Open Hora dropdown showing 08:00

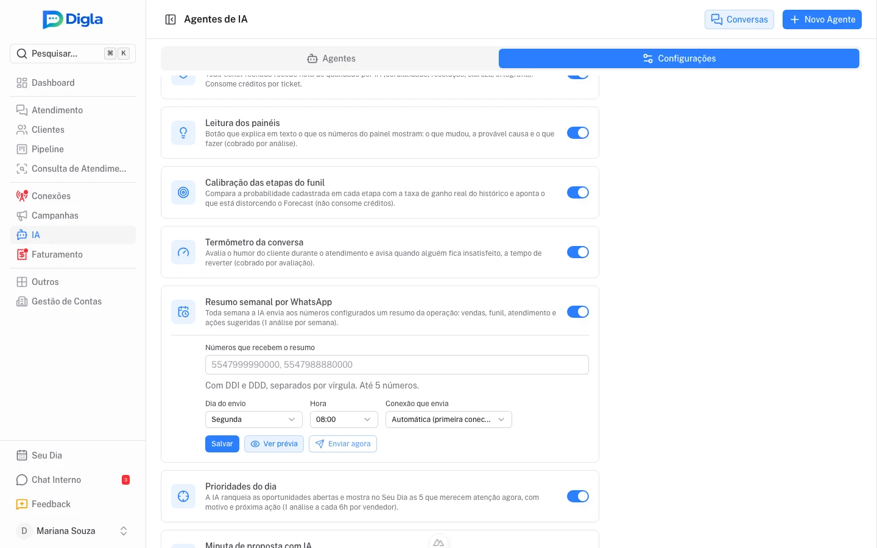(344, 420)
